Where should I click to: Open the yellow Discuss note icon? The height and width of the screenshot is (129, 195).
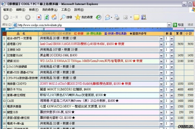point(136,17)
